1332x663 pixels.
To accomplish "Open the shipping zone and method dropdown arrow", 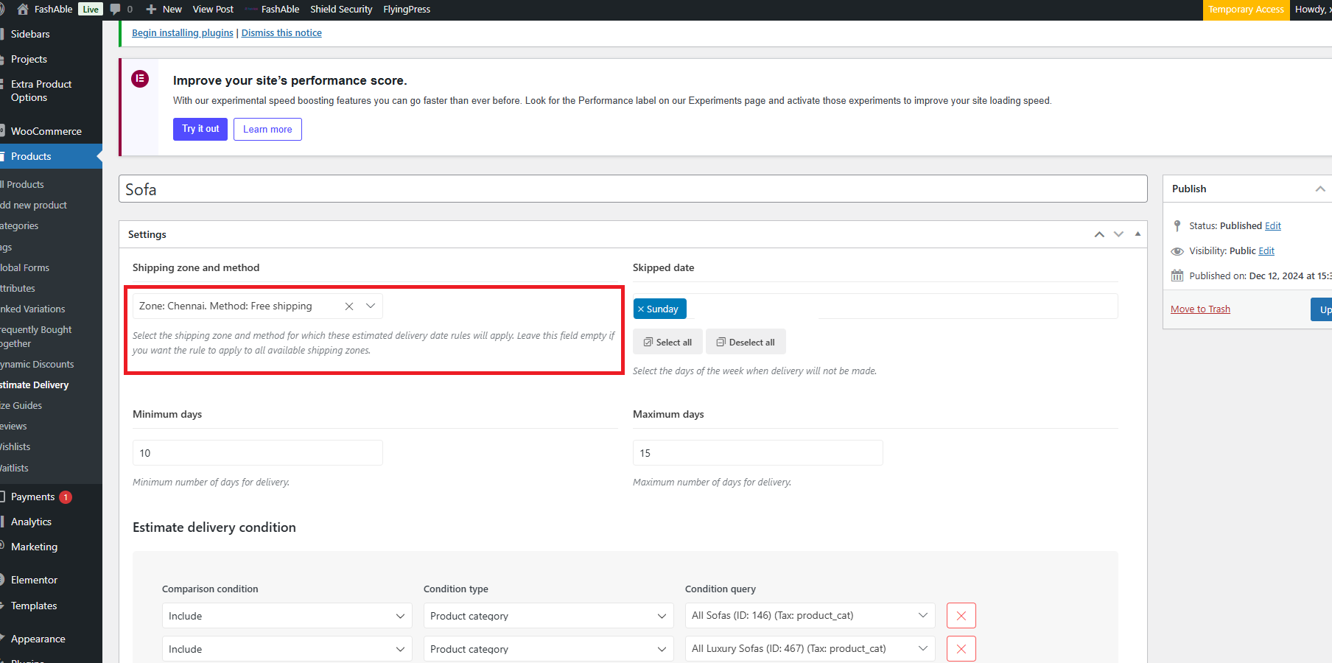I will coord(371,306).
